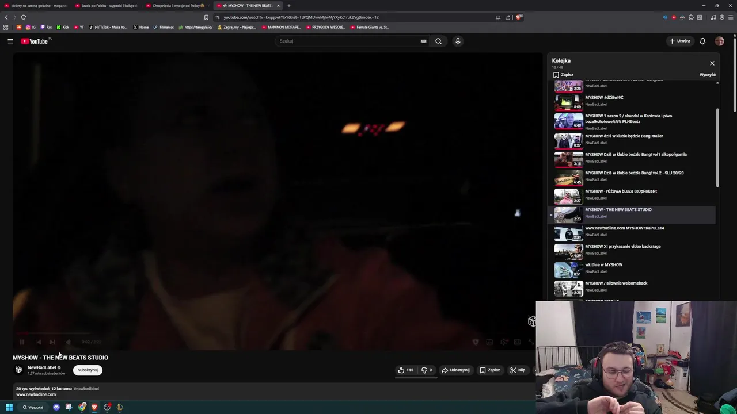This screenshot has height=414, width=737.
Task: Mute the video volume speaker
Action: [x=69, y=342]
